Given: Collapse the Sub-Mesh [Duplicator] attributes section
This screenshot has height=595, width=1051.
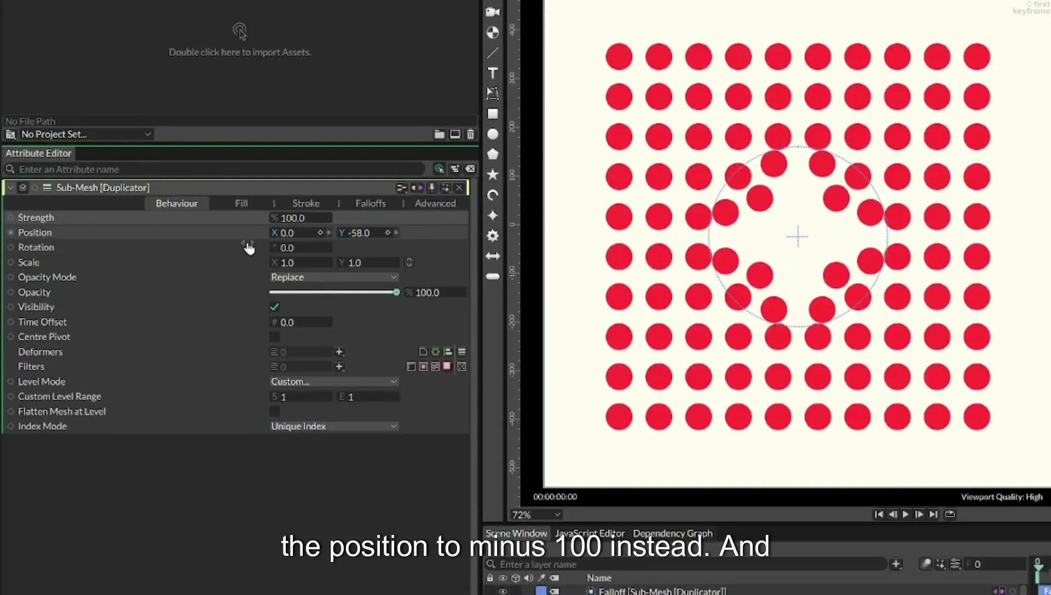Looking at the screenshot, I should coord(10,188).
